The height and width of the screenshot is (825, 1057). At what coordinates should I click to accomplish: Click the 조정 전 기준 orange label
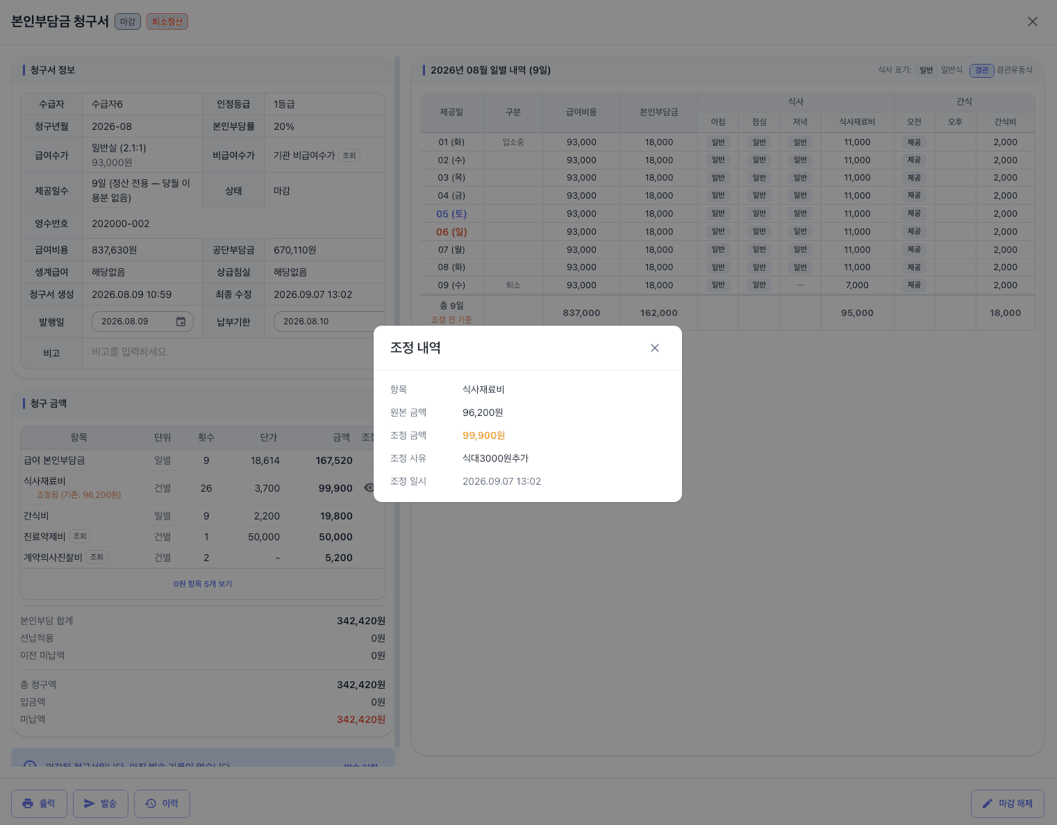[x=451, y=320]
